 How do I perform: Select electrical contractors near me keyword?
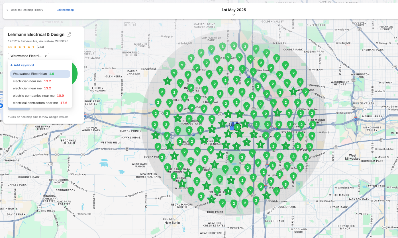pos(40,103)
